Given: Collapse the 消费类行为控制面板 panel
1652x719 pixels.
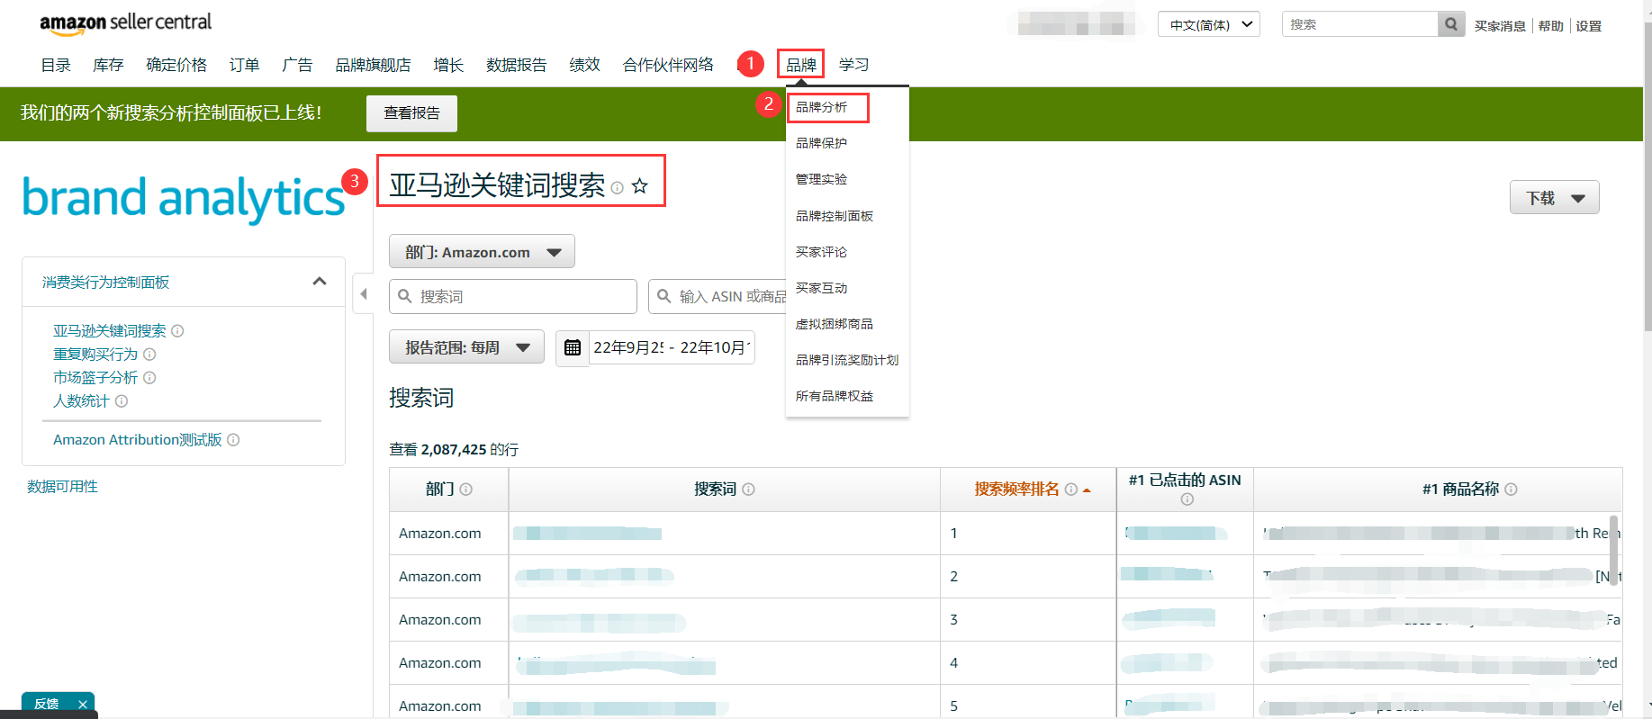Looking at the screenshot, I should pyautogui.click(x=320, y=282).
